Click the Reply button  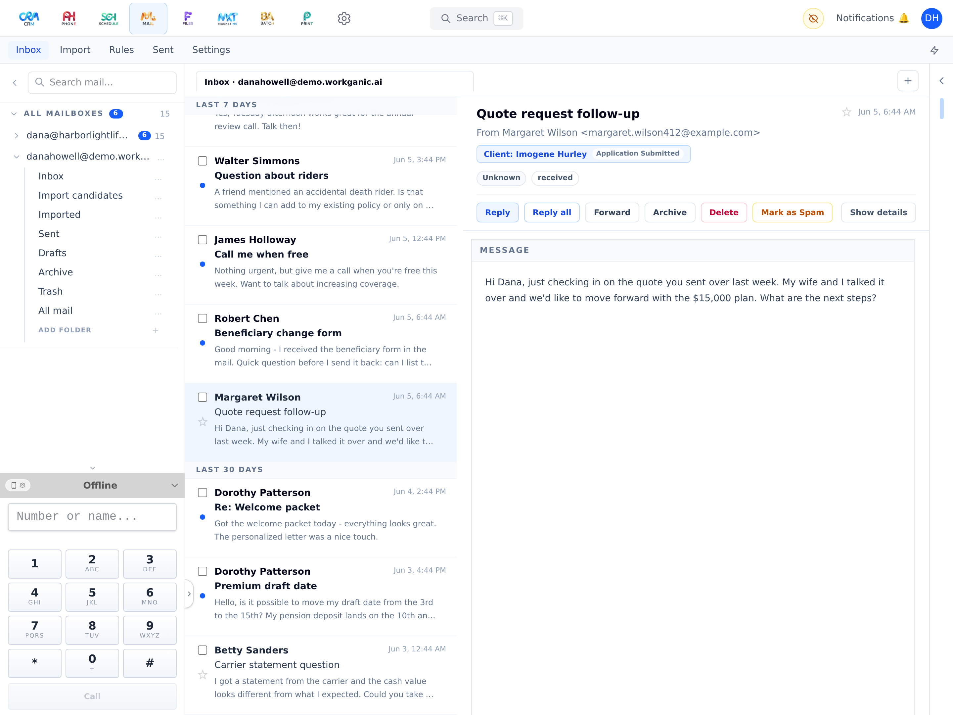498,213
